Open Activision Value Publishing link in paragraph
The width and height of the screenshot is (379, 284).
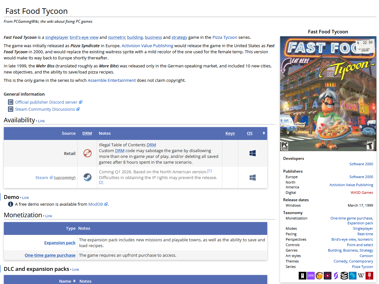(x=147, y=46)
